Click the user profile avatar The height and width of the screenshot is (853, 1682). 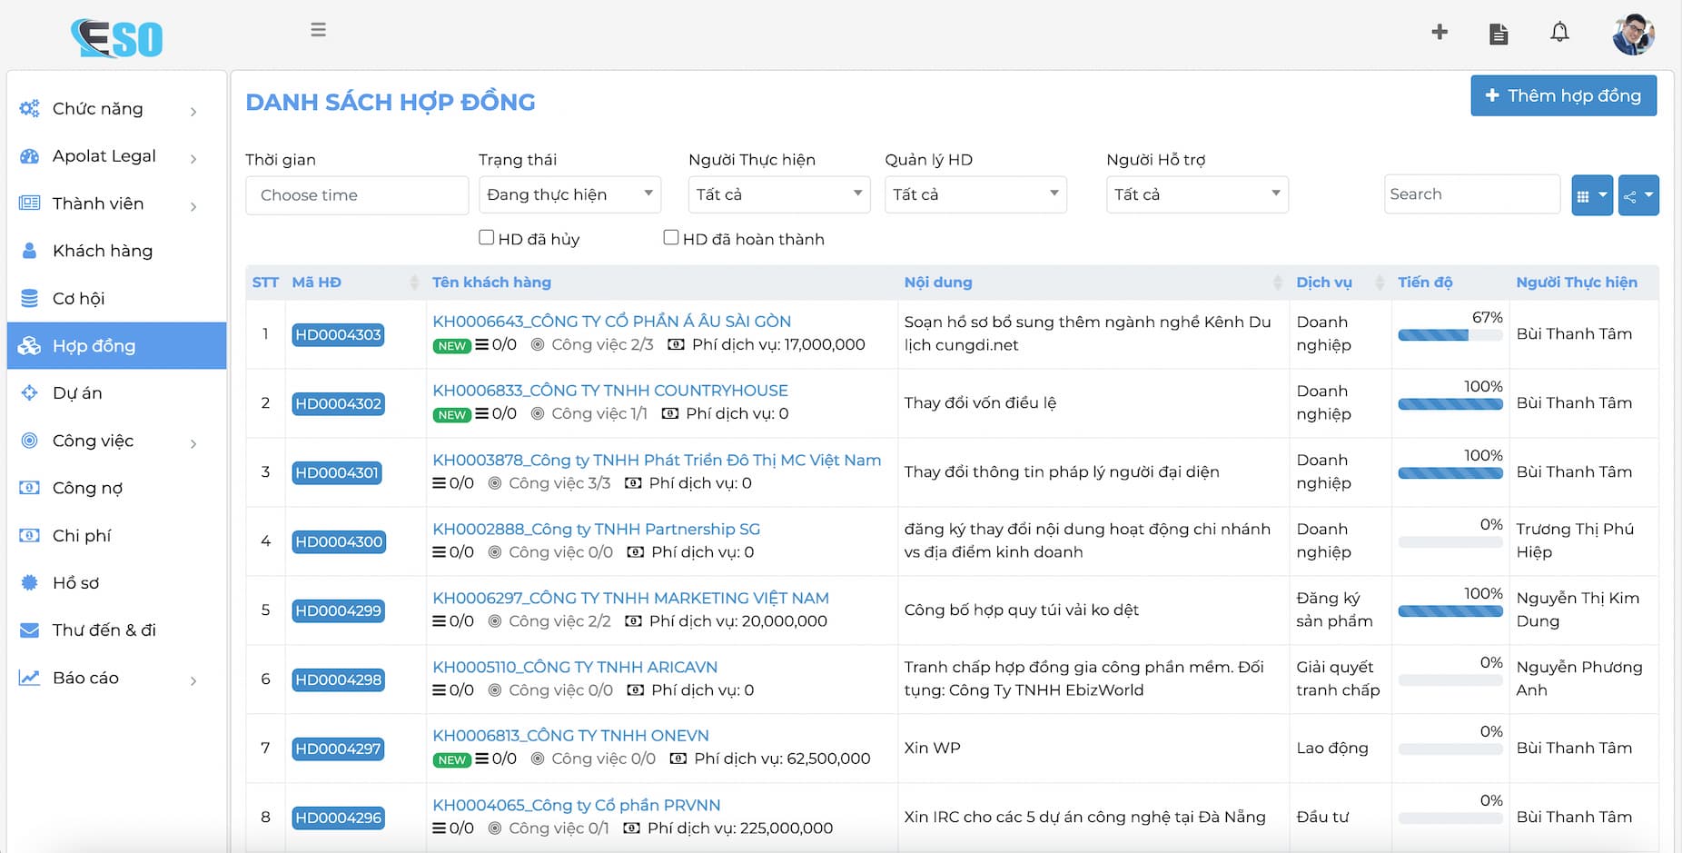1633,35
